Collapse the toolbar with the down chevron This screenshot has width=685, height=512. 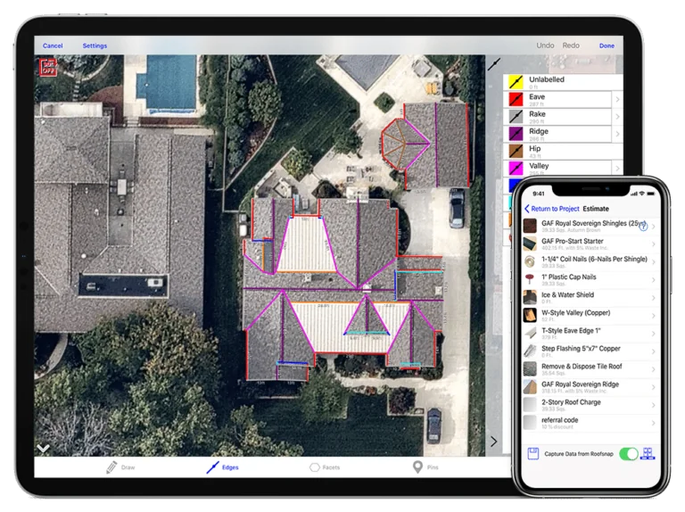pos(43,448)
